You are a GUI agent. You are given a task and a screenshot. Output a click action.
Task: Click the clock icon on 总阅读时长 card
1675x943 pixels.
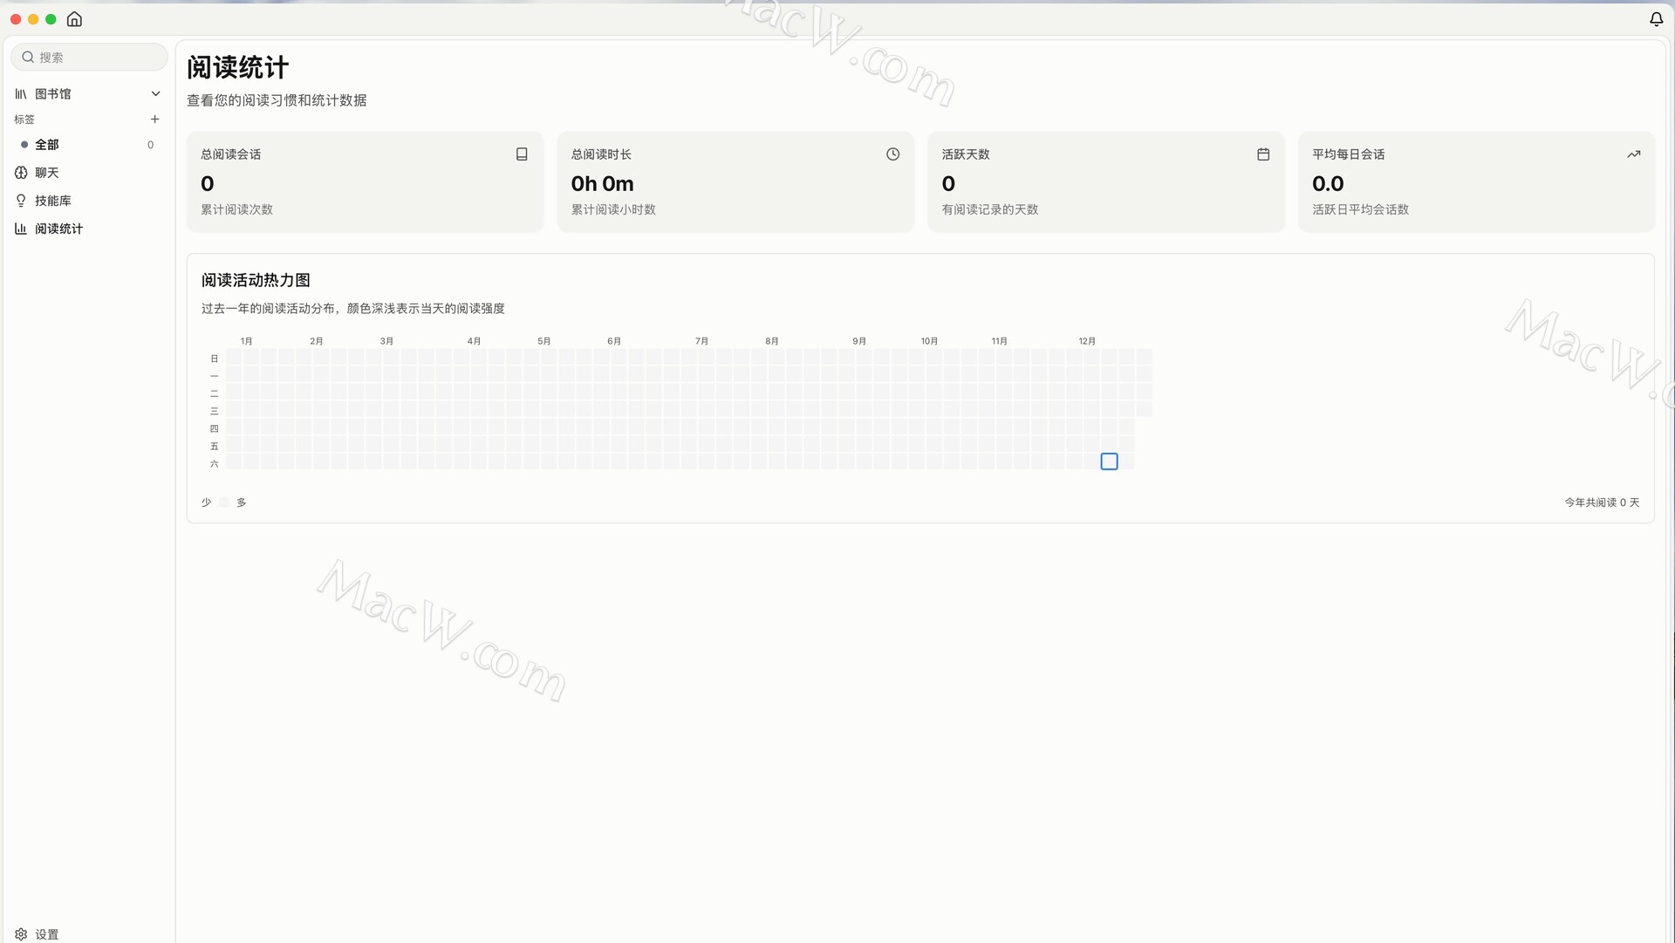tap(892, 154)
